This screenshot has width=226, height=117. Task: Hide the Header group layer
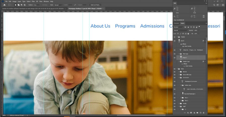175,37
